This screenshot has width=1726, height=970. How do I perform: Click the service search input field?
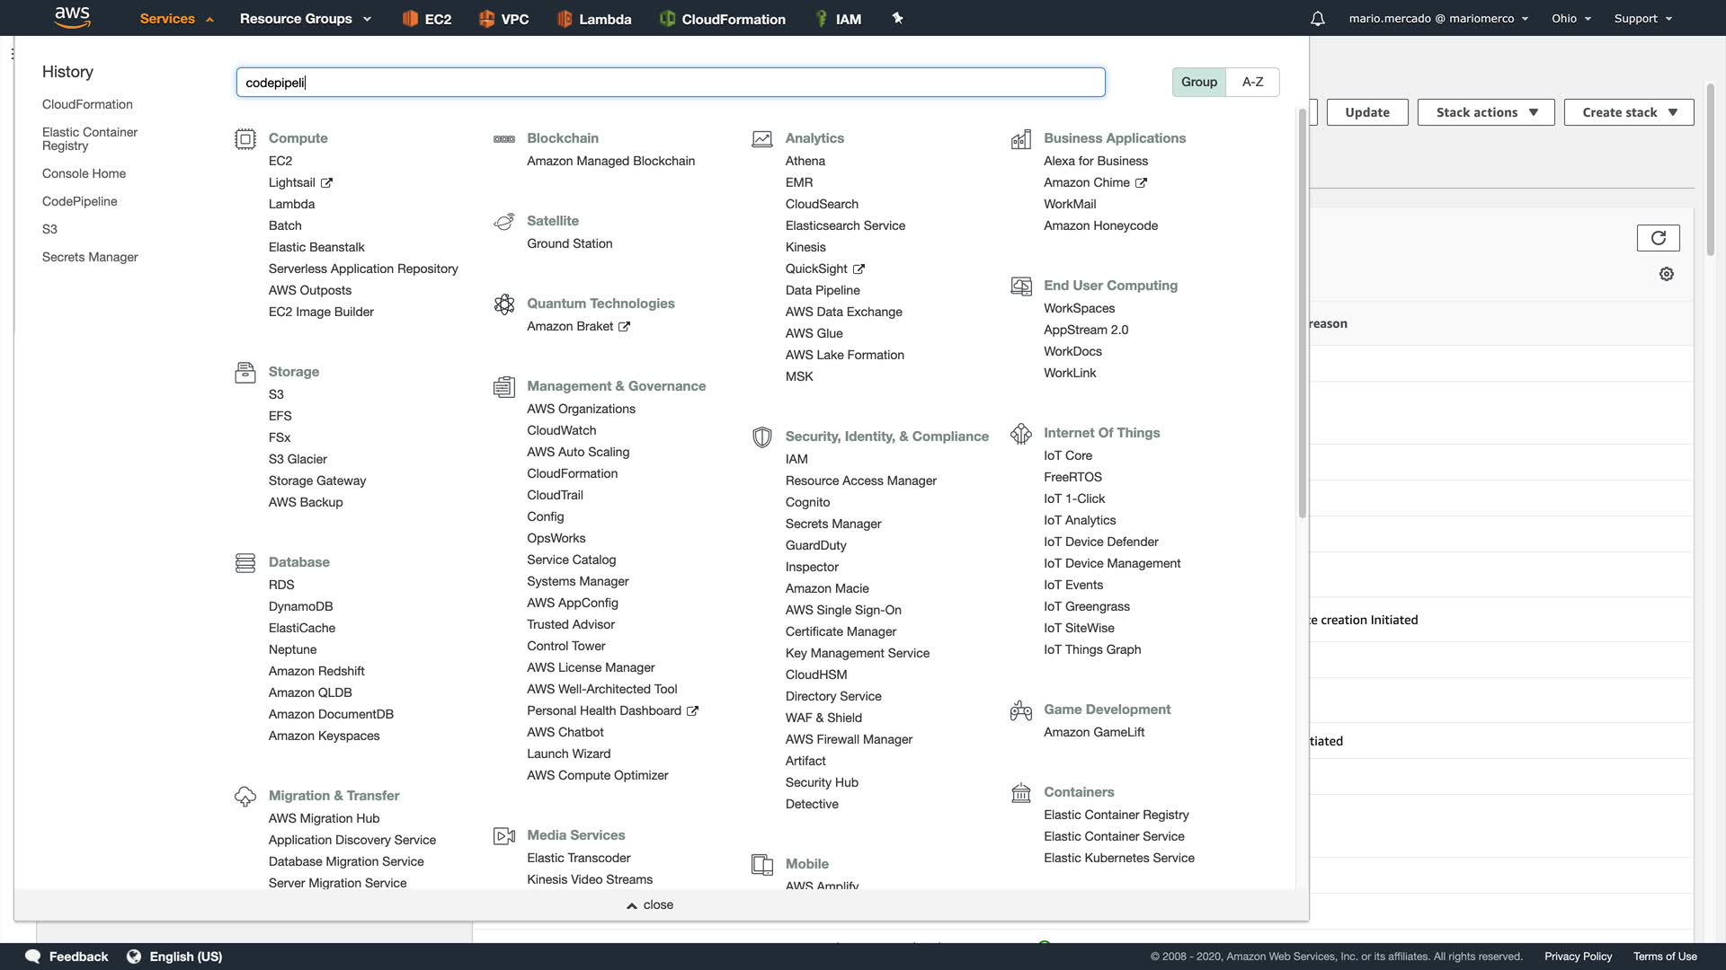tap(670, 83)
